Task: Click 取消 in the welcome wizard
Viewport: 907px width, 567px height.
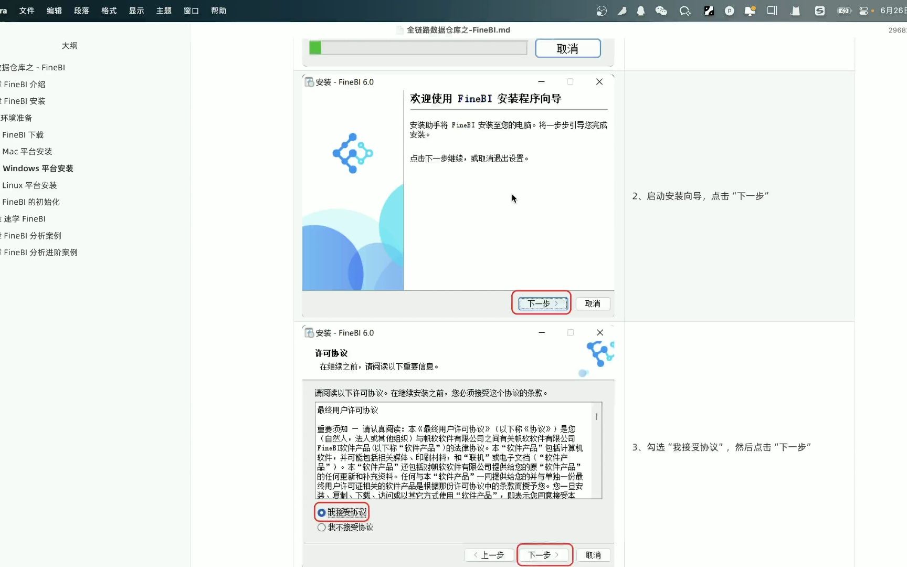Action: 593,303
